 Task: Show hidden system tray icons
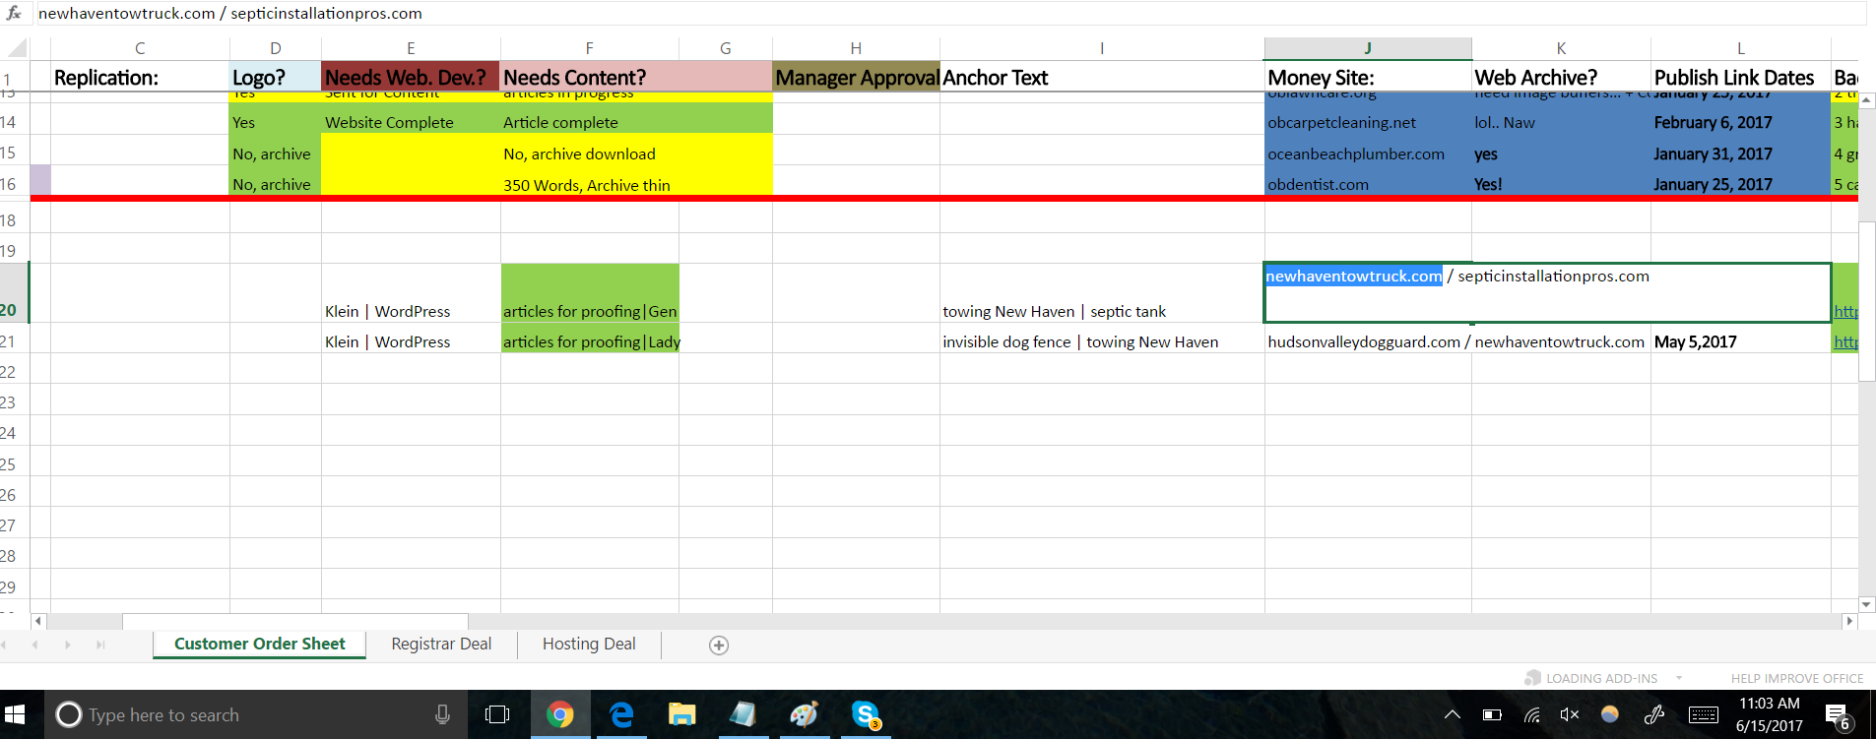pyautogui.click(x=1452, y=714)
